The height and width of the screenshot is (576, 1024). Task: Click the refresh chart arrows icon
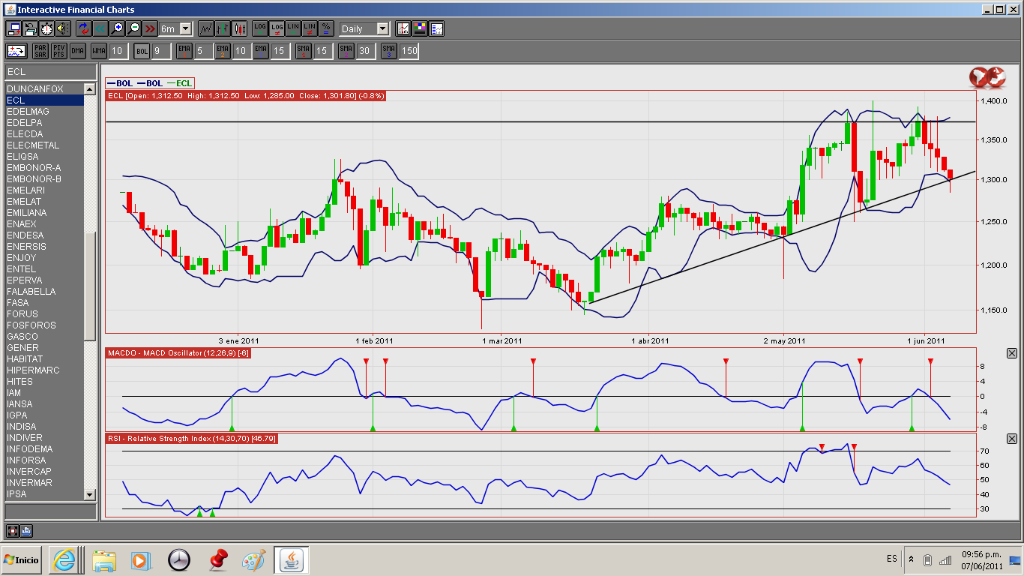click(84, 28)
